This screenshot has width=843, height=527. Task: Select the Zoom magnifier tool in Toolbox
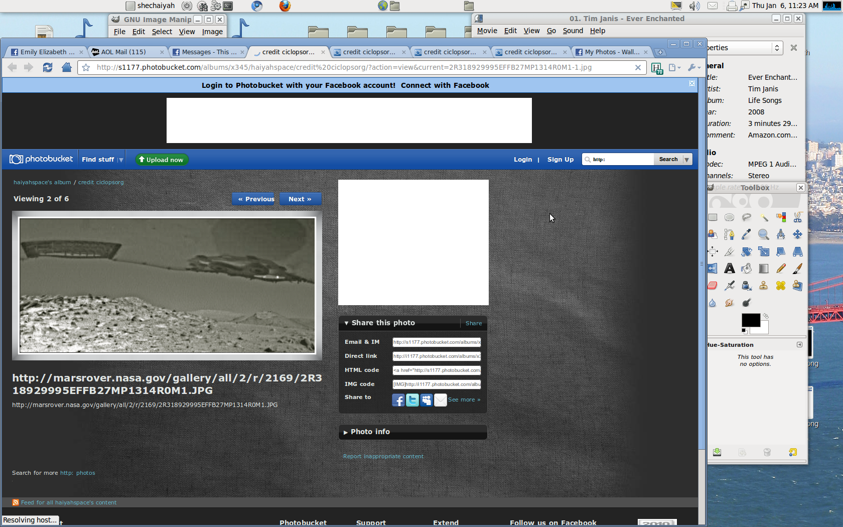tap(764, 234)
